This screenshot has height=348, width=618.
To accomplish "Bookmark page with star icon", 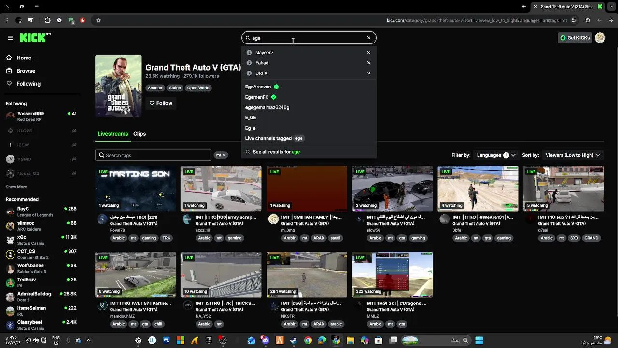I will coord(98,20).
